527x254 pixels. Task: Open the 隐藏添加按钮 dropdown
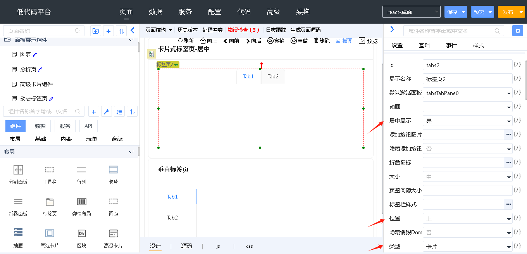468,149
